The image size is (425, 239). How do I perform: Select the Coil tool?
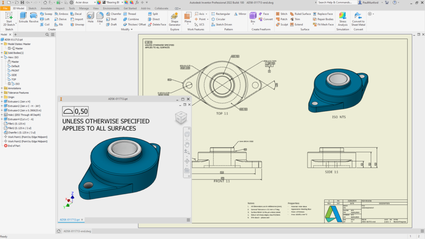tap(45, 24)
